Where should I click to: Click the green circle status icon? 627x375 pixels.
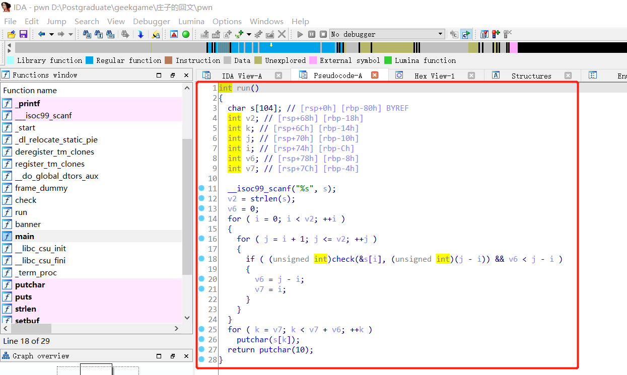click(x=186, y=34)
